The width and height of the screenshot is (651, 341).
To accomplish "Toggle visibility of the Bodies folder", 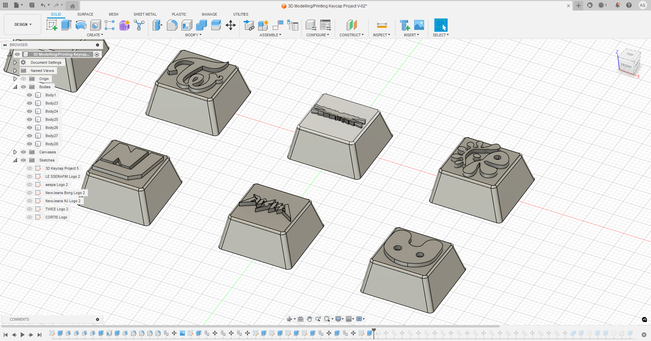I will pyautogui.click(x=23, y=87).
